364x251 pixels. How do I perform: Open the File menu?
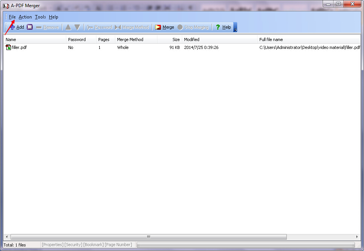(12, 17)
